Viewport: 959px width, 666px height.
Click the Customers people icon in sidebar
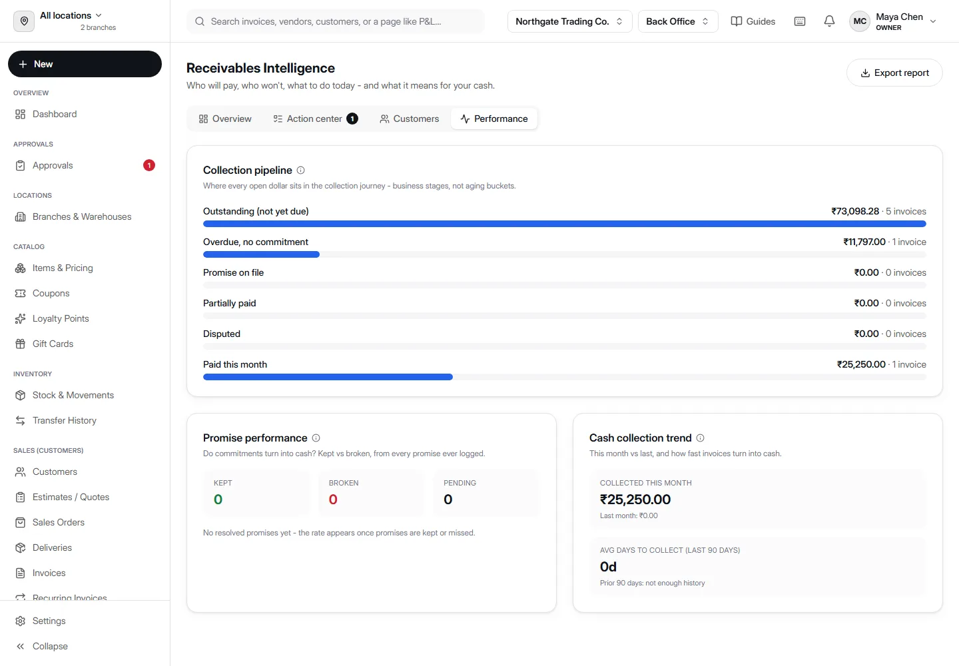tap(21, 472)
